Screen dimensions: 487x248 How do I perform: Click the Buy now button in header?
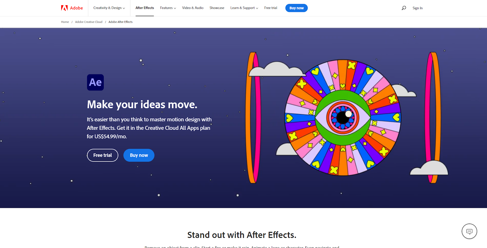pos(296,8)
